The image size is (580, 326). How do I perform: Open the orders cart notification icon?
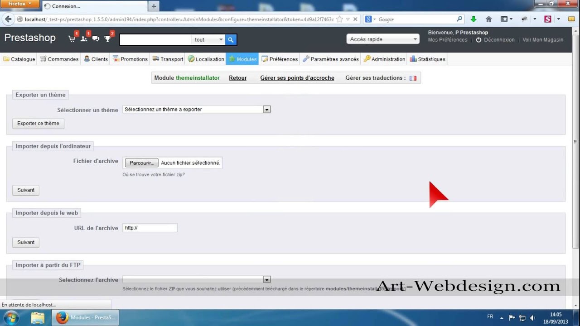[x=72, y=39]
